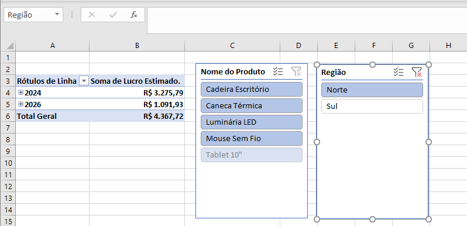Image resolution: width=467 pixels, height=226 pixels.
Task: Select column F header
Action: click(373, 45)
